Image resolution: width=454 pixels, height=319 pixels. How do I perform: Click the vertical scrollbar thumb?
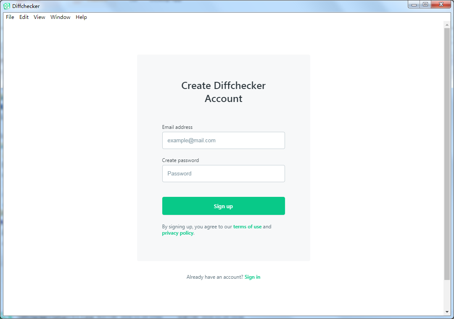pyautogui.click(x=447, y=154)
